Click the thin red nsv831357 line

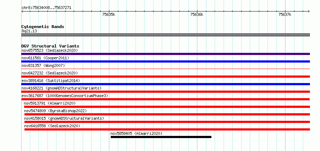point(165,69)
